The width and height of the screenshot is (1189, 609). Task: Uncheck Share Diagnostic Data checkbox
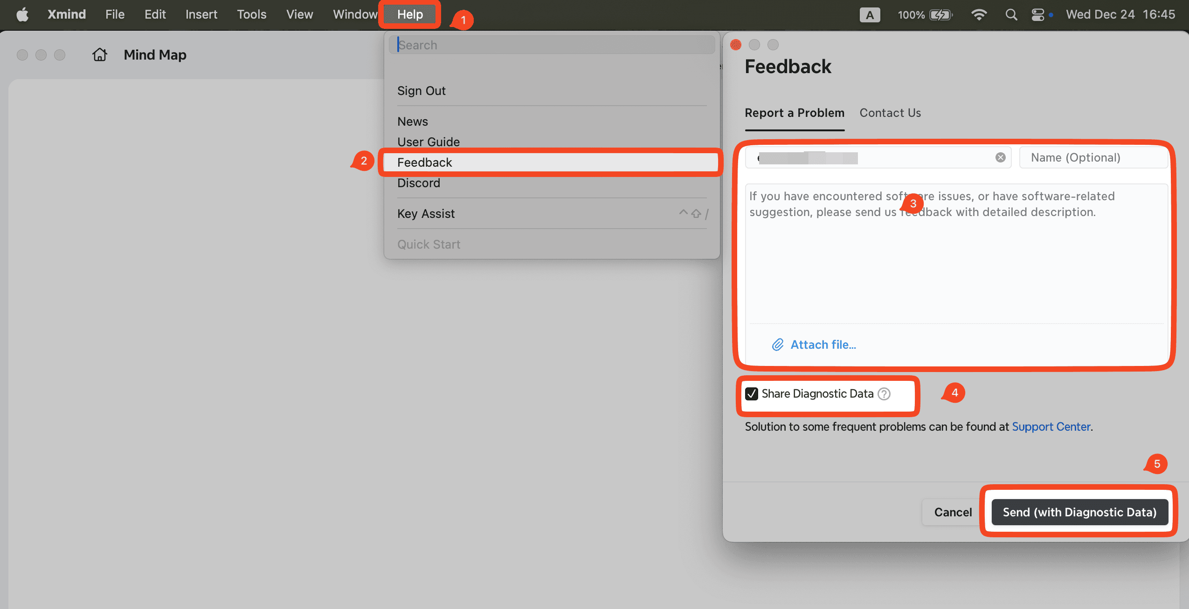752,394
